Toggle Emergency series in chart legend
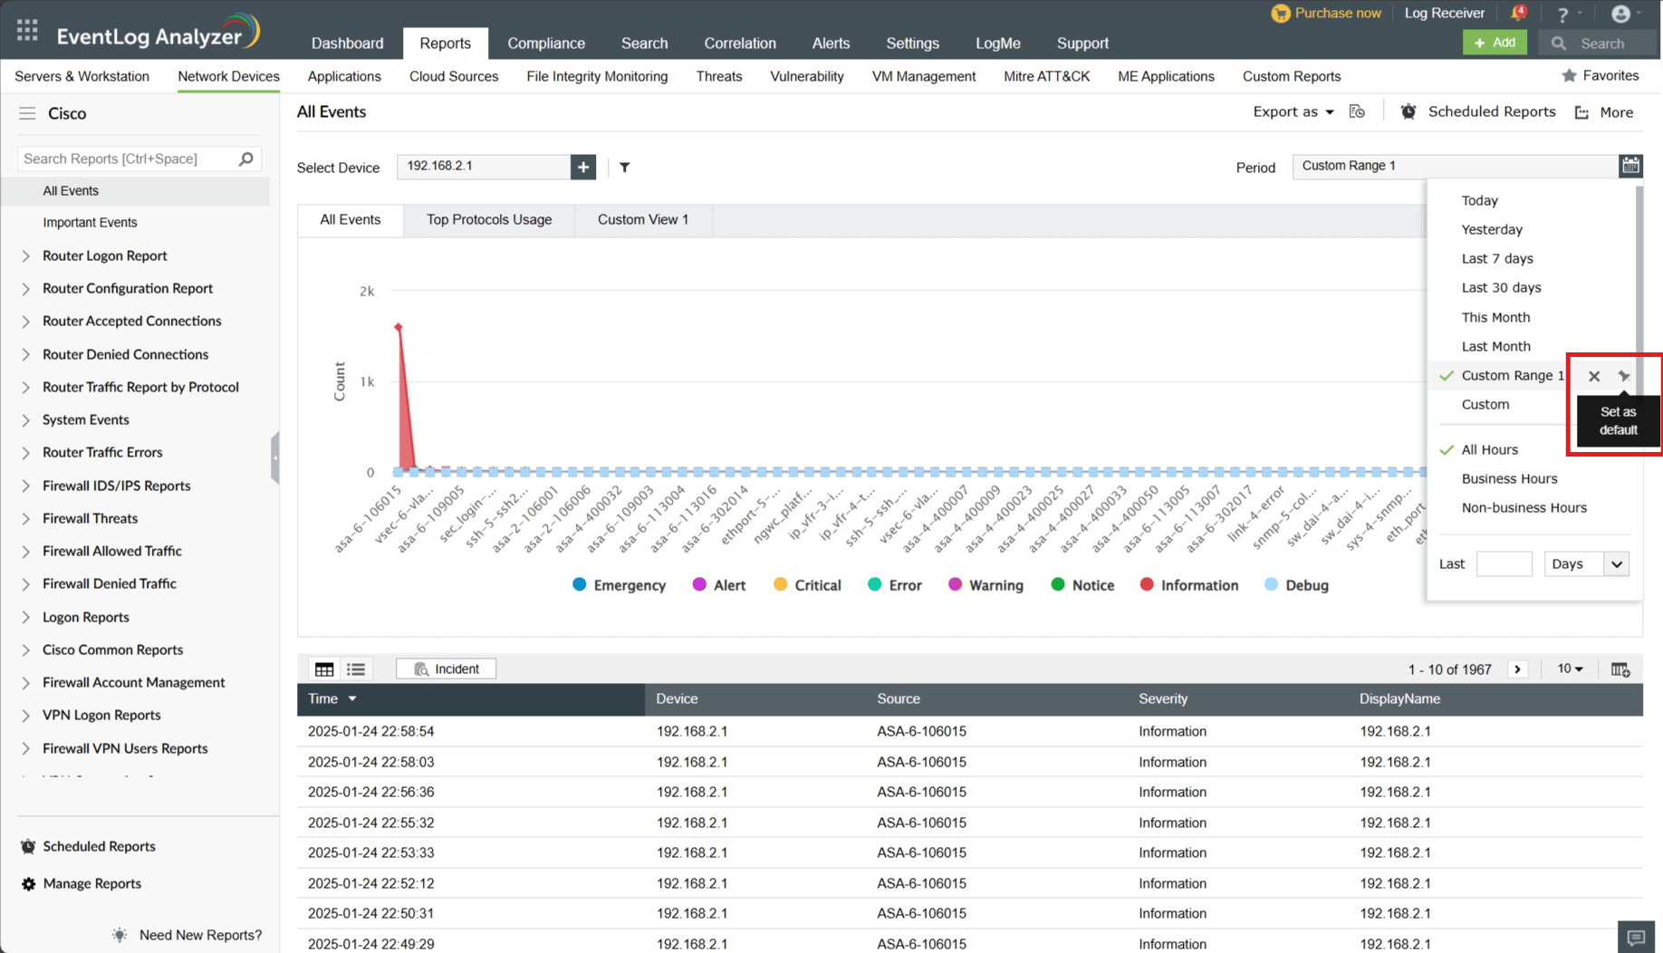Screen dimensions: 1663x953 click(x=619, y=585)
